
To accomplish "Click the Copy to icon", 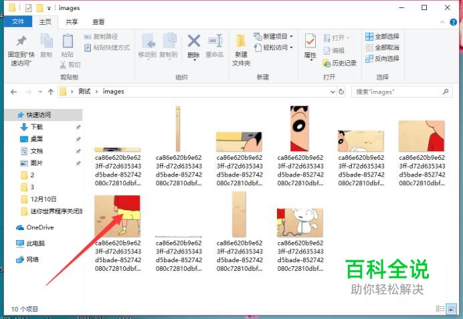I will [169, 41].
